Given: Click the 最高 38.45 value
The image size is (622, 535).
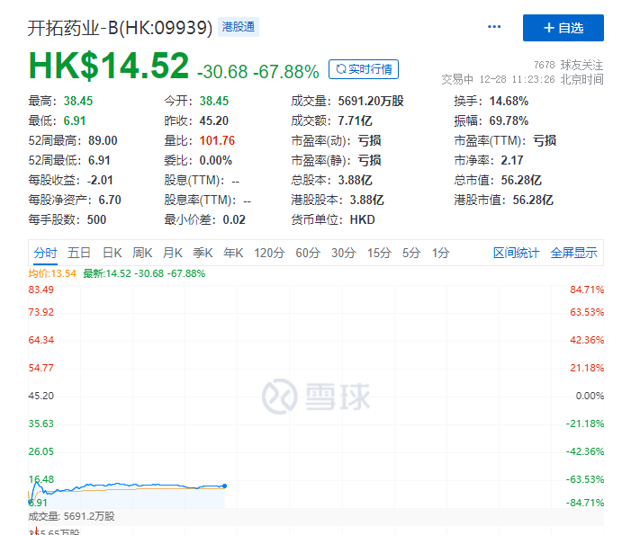Looking at the screenshot, I should 78,101.
